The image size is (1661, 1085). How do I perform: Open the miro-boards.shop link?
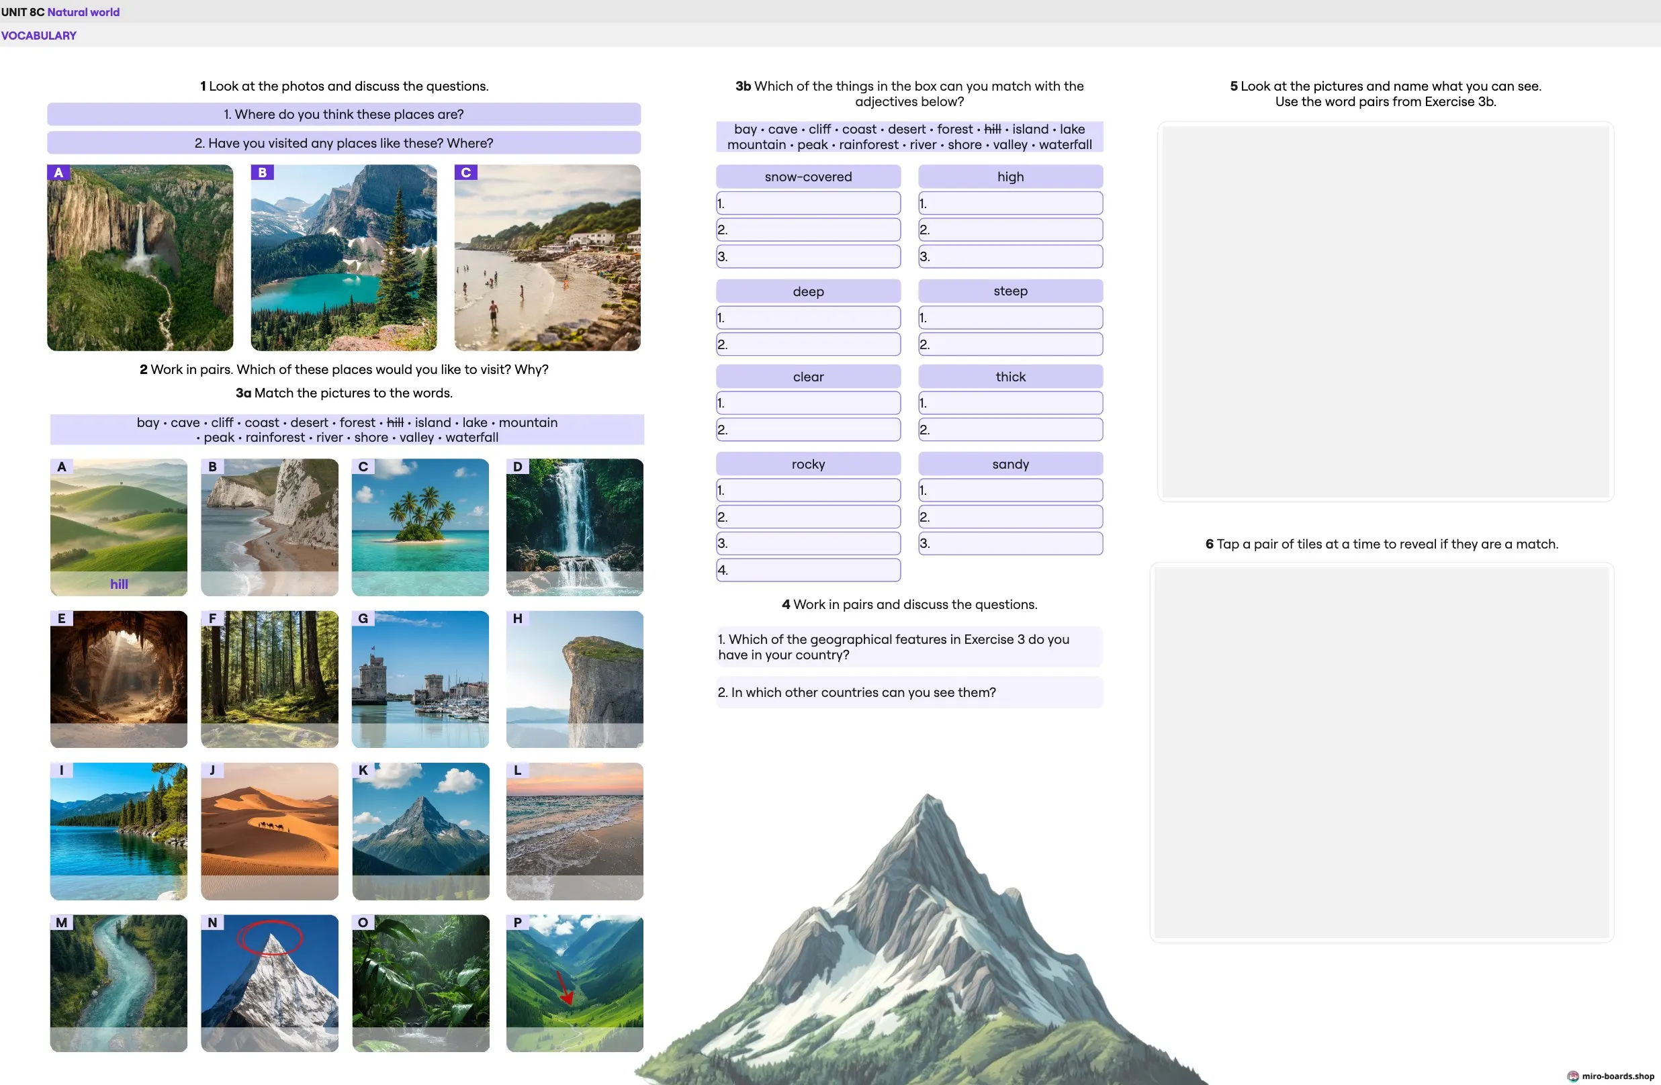pyautogui.click(x=1611, y=1076)
